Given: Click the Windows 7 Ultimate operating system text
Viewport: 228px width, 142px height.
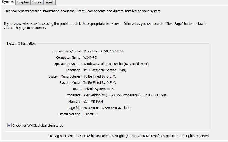Looking at the screenshot, I should coord(116,64).
